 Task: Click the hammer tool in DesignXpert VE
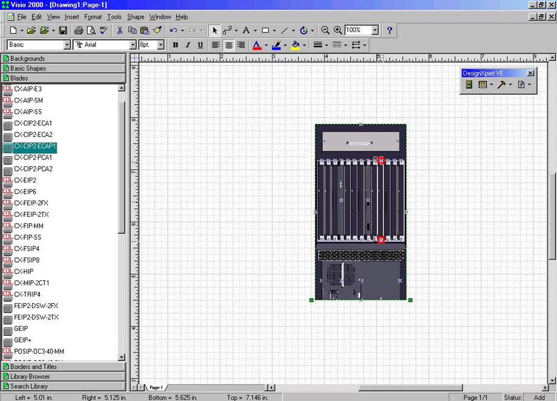(x=501, y=85)
